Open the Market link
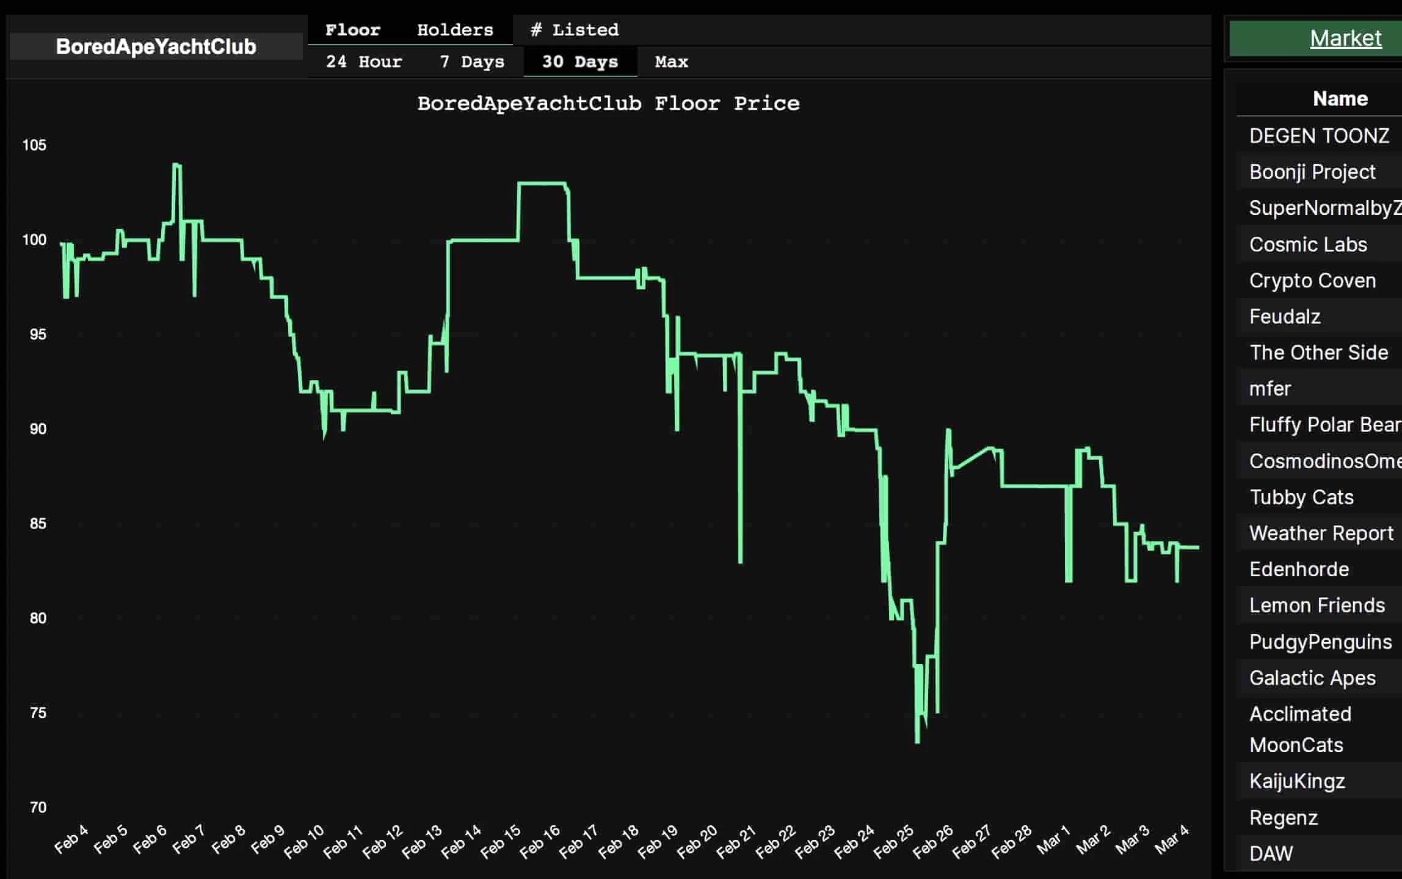This screenshot has height=879, width=1402. [x=1345, y=38]
